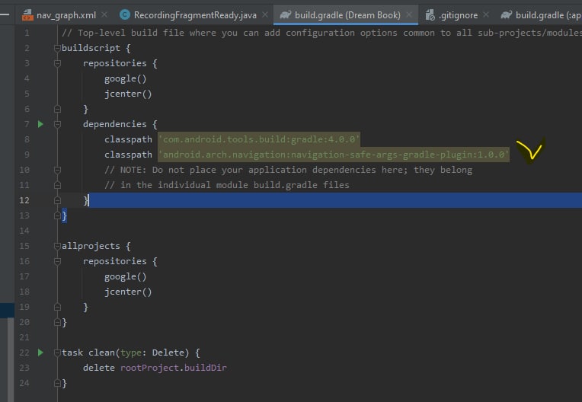This screenshot has height=402, width=582.
Task: Click the dependencies keyword on line 7
Action: point(115,124)
